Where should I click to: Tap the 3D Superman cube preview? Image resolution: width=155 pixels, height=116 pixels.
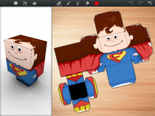click(25, 61)
